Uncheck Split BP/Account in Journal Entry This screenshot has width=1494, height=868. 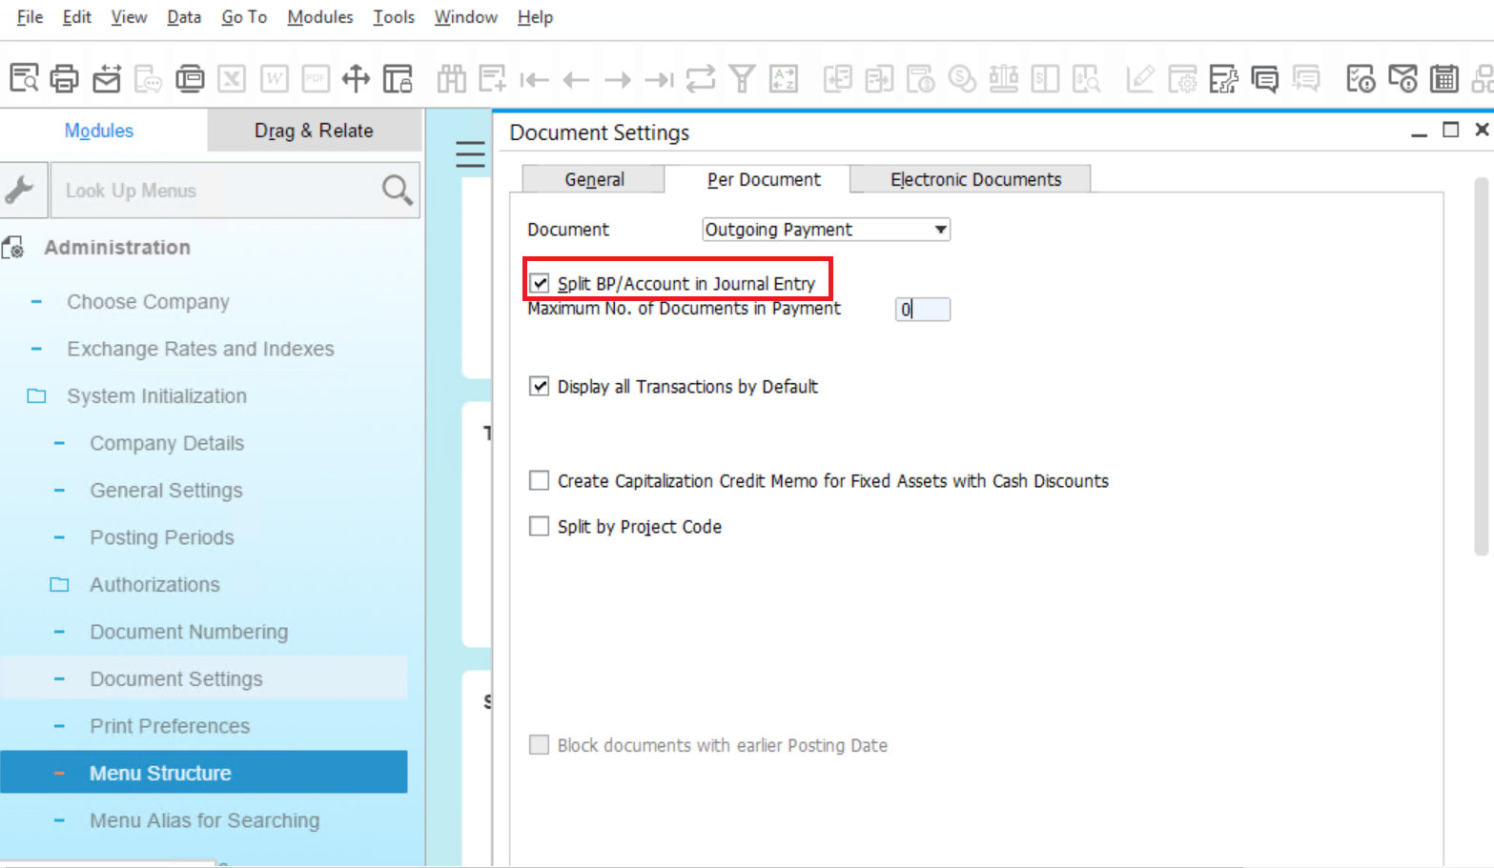click(541, 282)
